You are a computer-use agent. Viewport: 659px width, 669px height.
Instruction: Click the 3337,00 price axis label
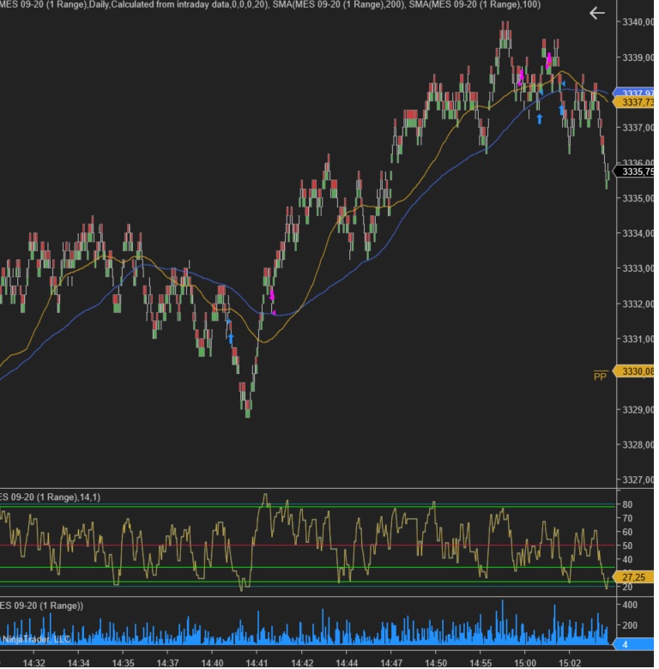638,128
